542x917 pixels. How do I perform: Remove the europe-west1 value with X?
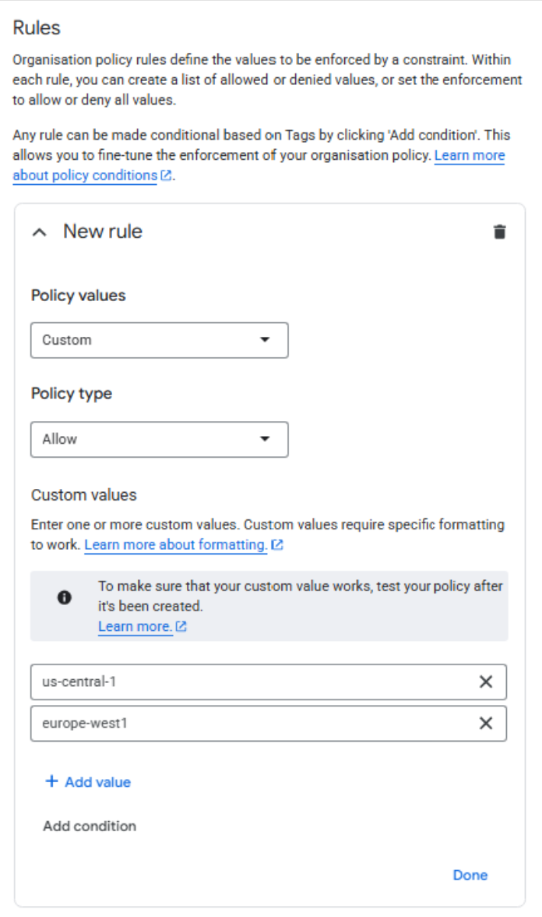486,724
